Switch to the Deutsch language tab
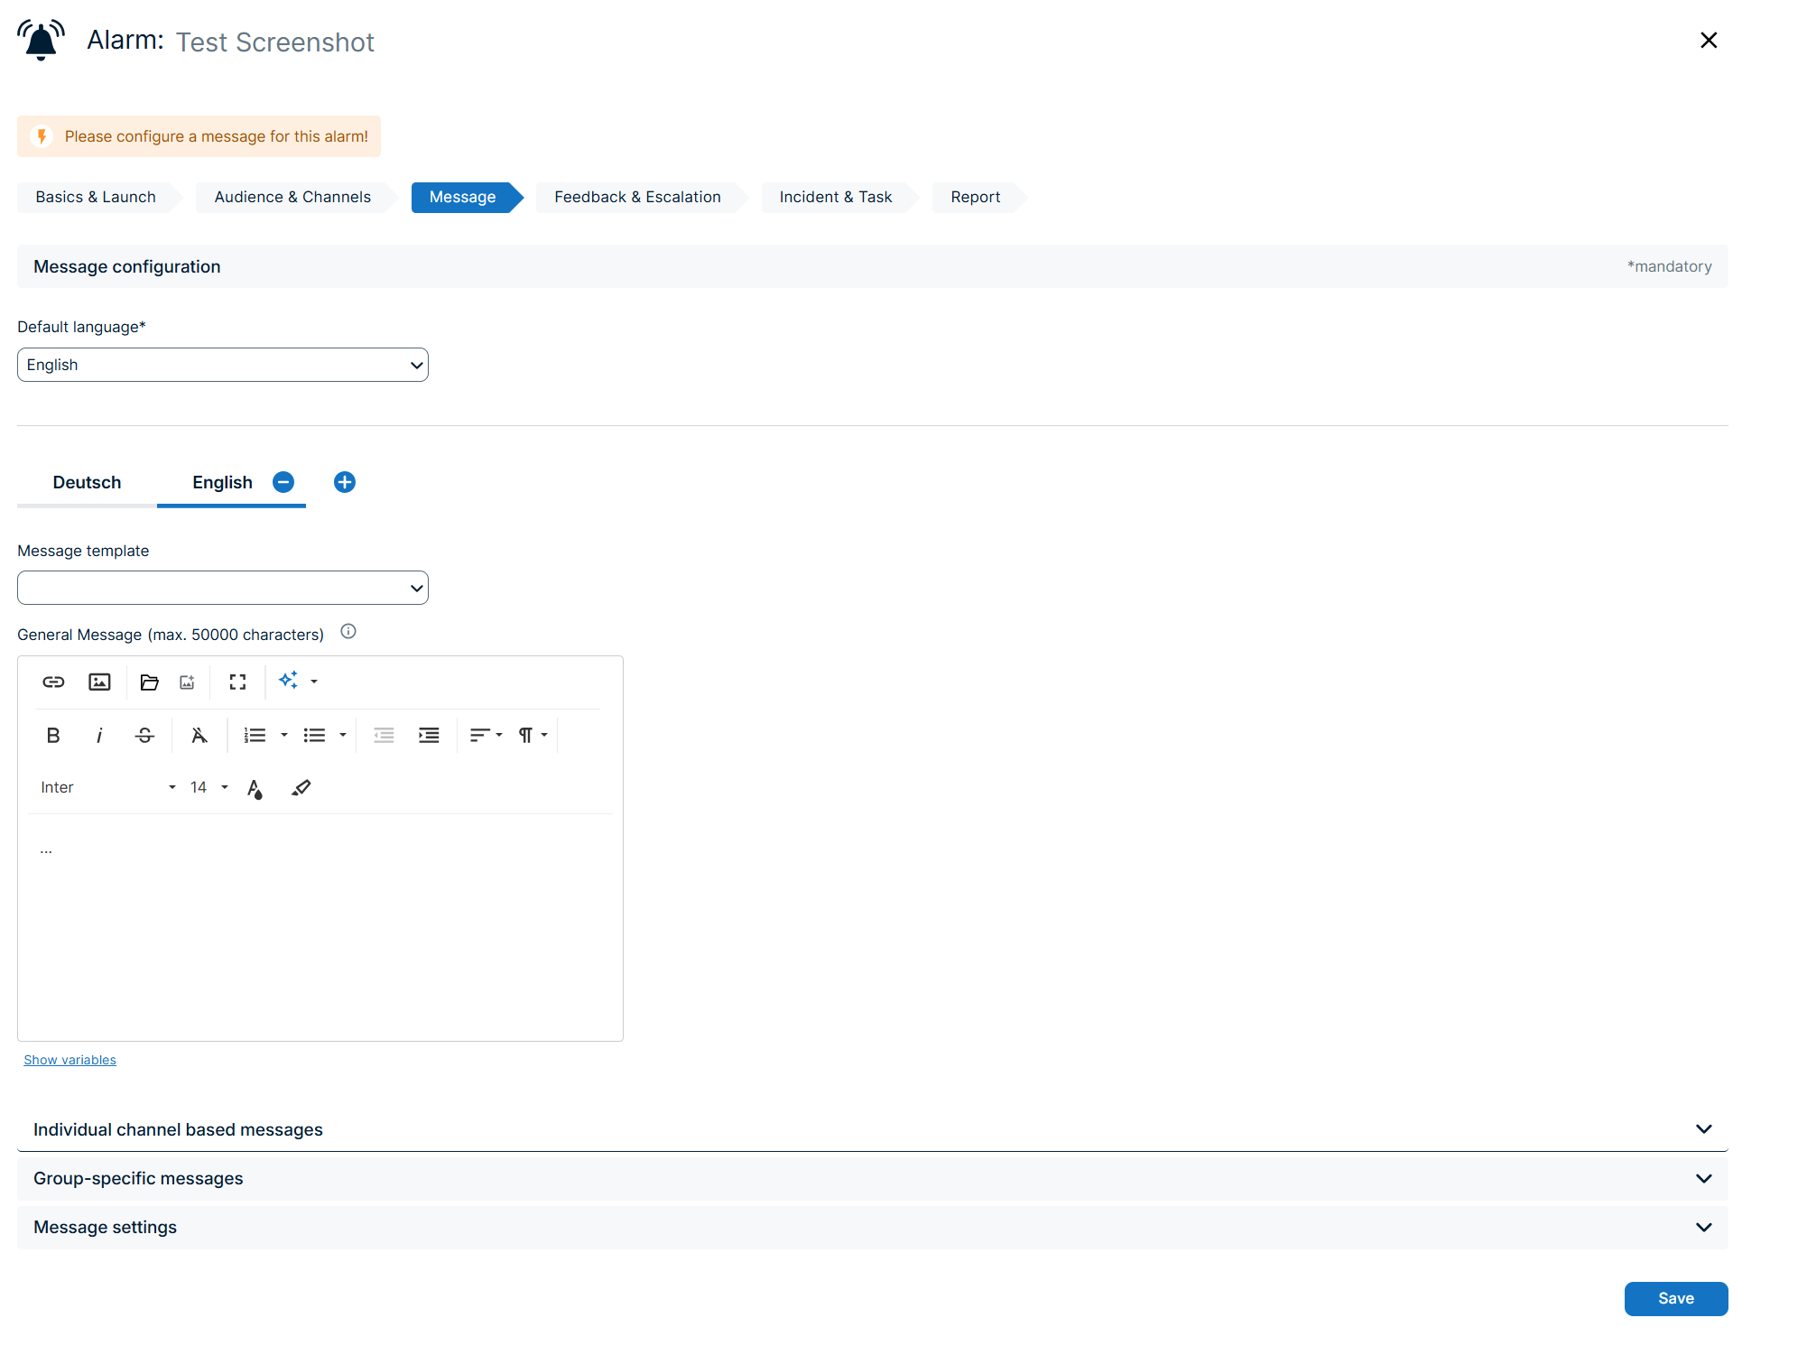This screenshot has width=1807, height=1355. 87,482
